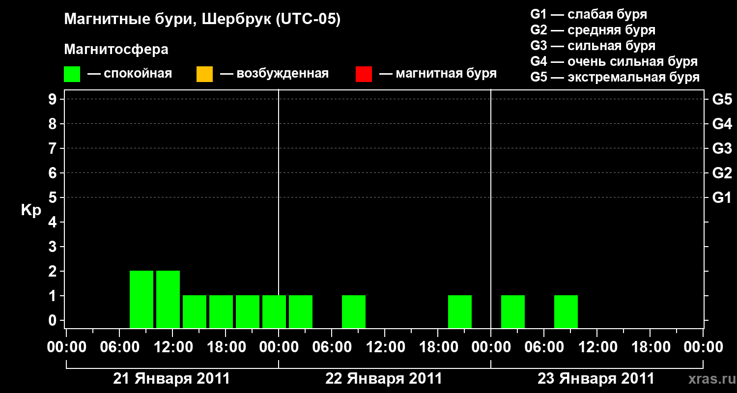Click the 'G4' right axis label

(722, 124)
